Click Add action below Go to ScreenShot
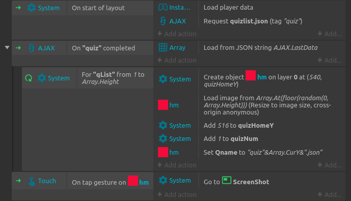The height and width of the screenshot is (201, 351). (x=177, y=194)
